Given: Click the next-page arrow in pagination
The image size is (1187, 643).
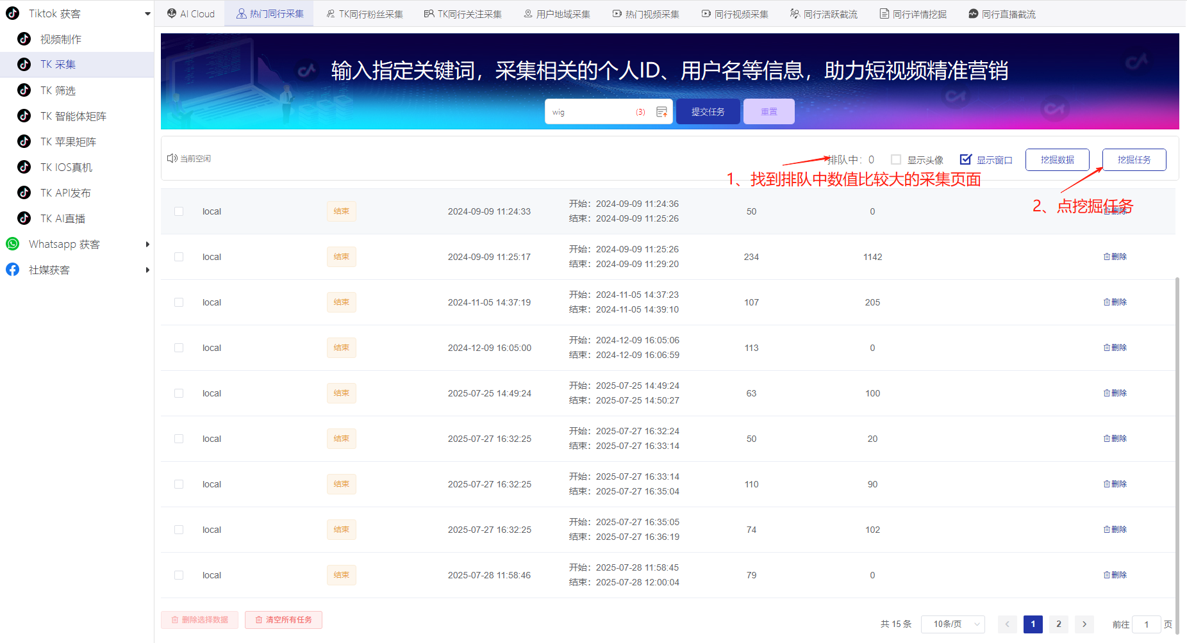Looking at the screenshot, I should click(x=1084, y=624).
